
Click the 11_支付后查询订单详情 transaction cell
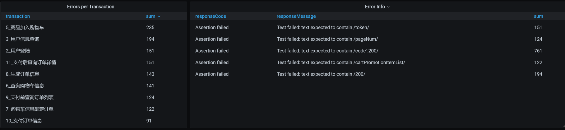pyautogui.click(x=31, y=63)
